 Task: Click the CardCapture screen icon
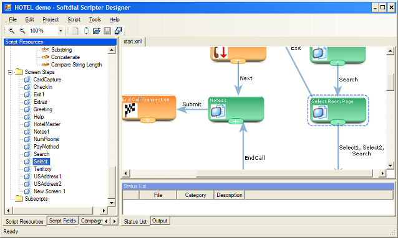pos(27,80)
